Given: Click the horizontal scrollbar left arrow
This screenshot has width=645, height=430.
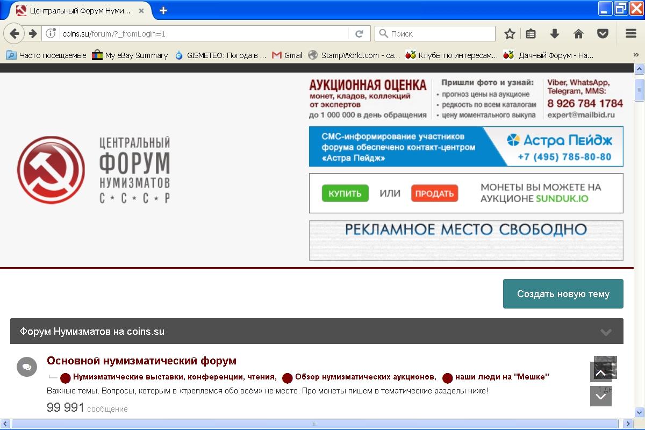Looking at the screenshot, I should (5, 424).
